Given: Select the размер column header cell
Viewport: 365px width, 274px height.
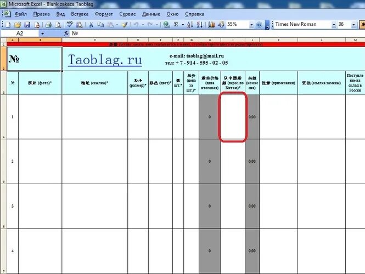Looking at the screenshot, I should [x=138, y=83].
